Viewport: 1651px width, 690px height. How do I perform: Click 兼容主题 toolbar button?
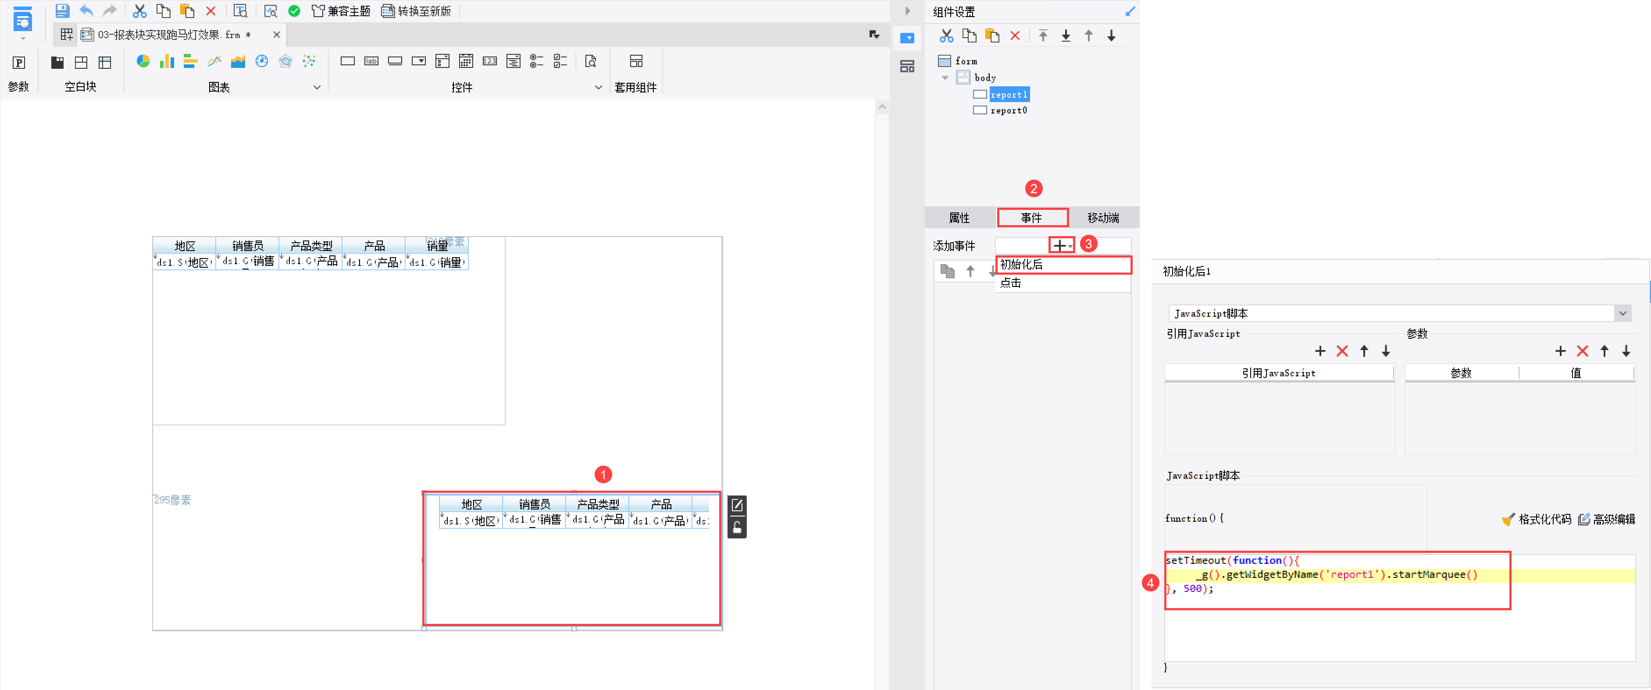tap(341, 11)
